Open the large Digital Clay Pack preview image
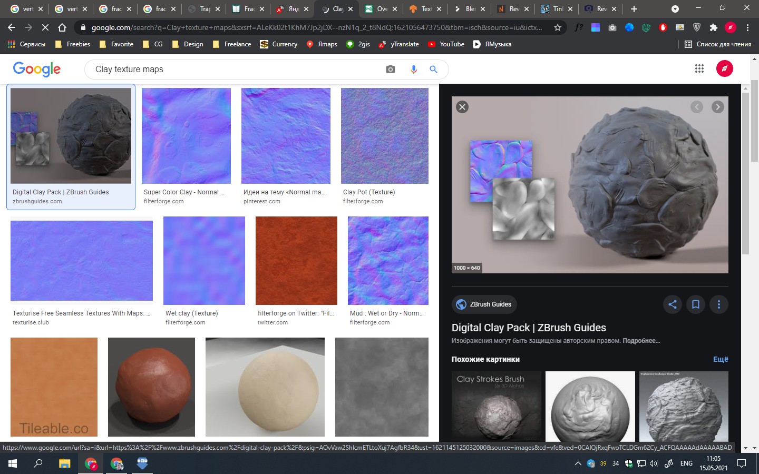 [590, 185]
